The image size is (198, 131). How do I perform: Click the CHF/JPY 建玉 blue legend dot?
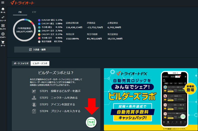[39, 24]
